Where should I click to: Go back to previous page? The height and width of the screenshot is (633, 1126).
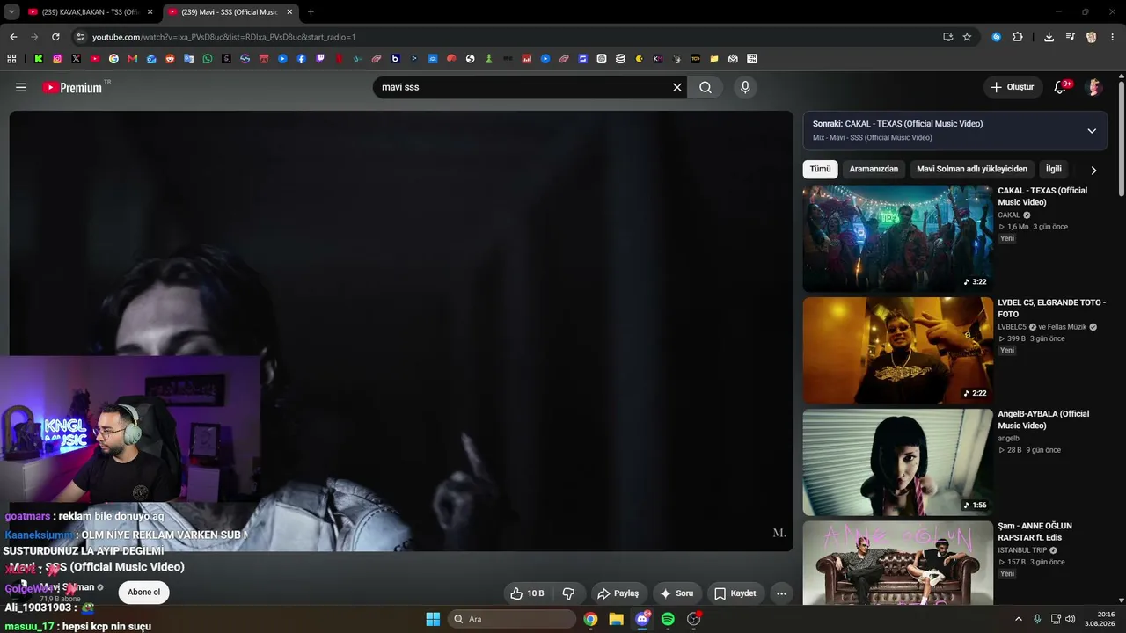[13, 37]
